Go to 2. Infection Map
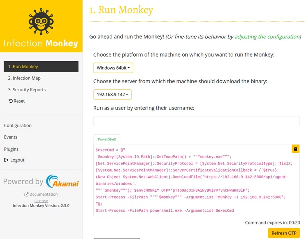This screenshot has height=239, width=305. pos(24,78)
